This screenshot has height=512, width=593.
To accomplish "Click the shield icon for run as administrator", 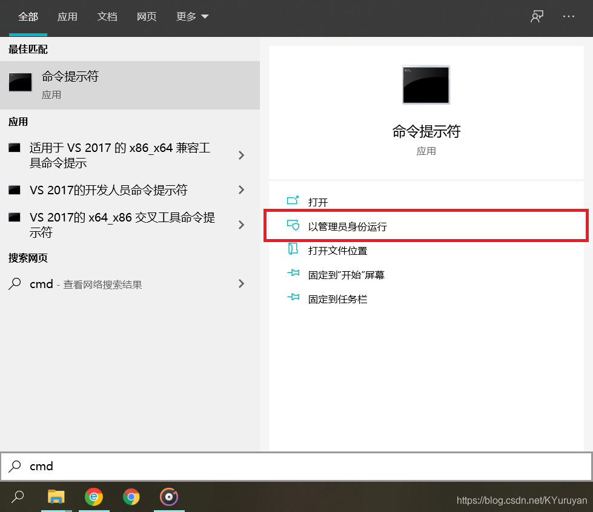I will (x=293, y=225).
